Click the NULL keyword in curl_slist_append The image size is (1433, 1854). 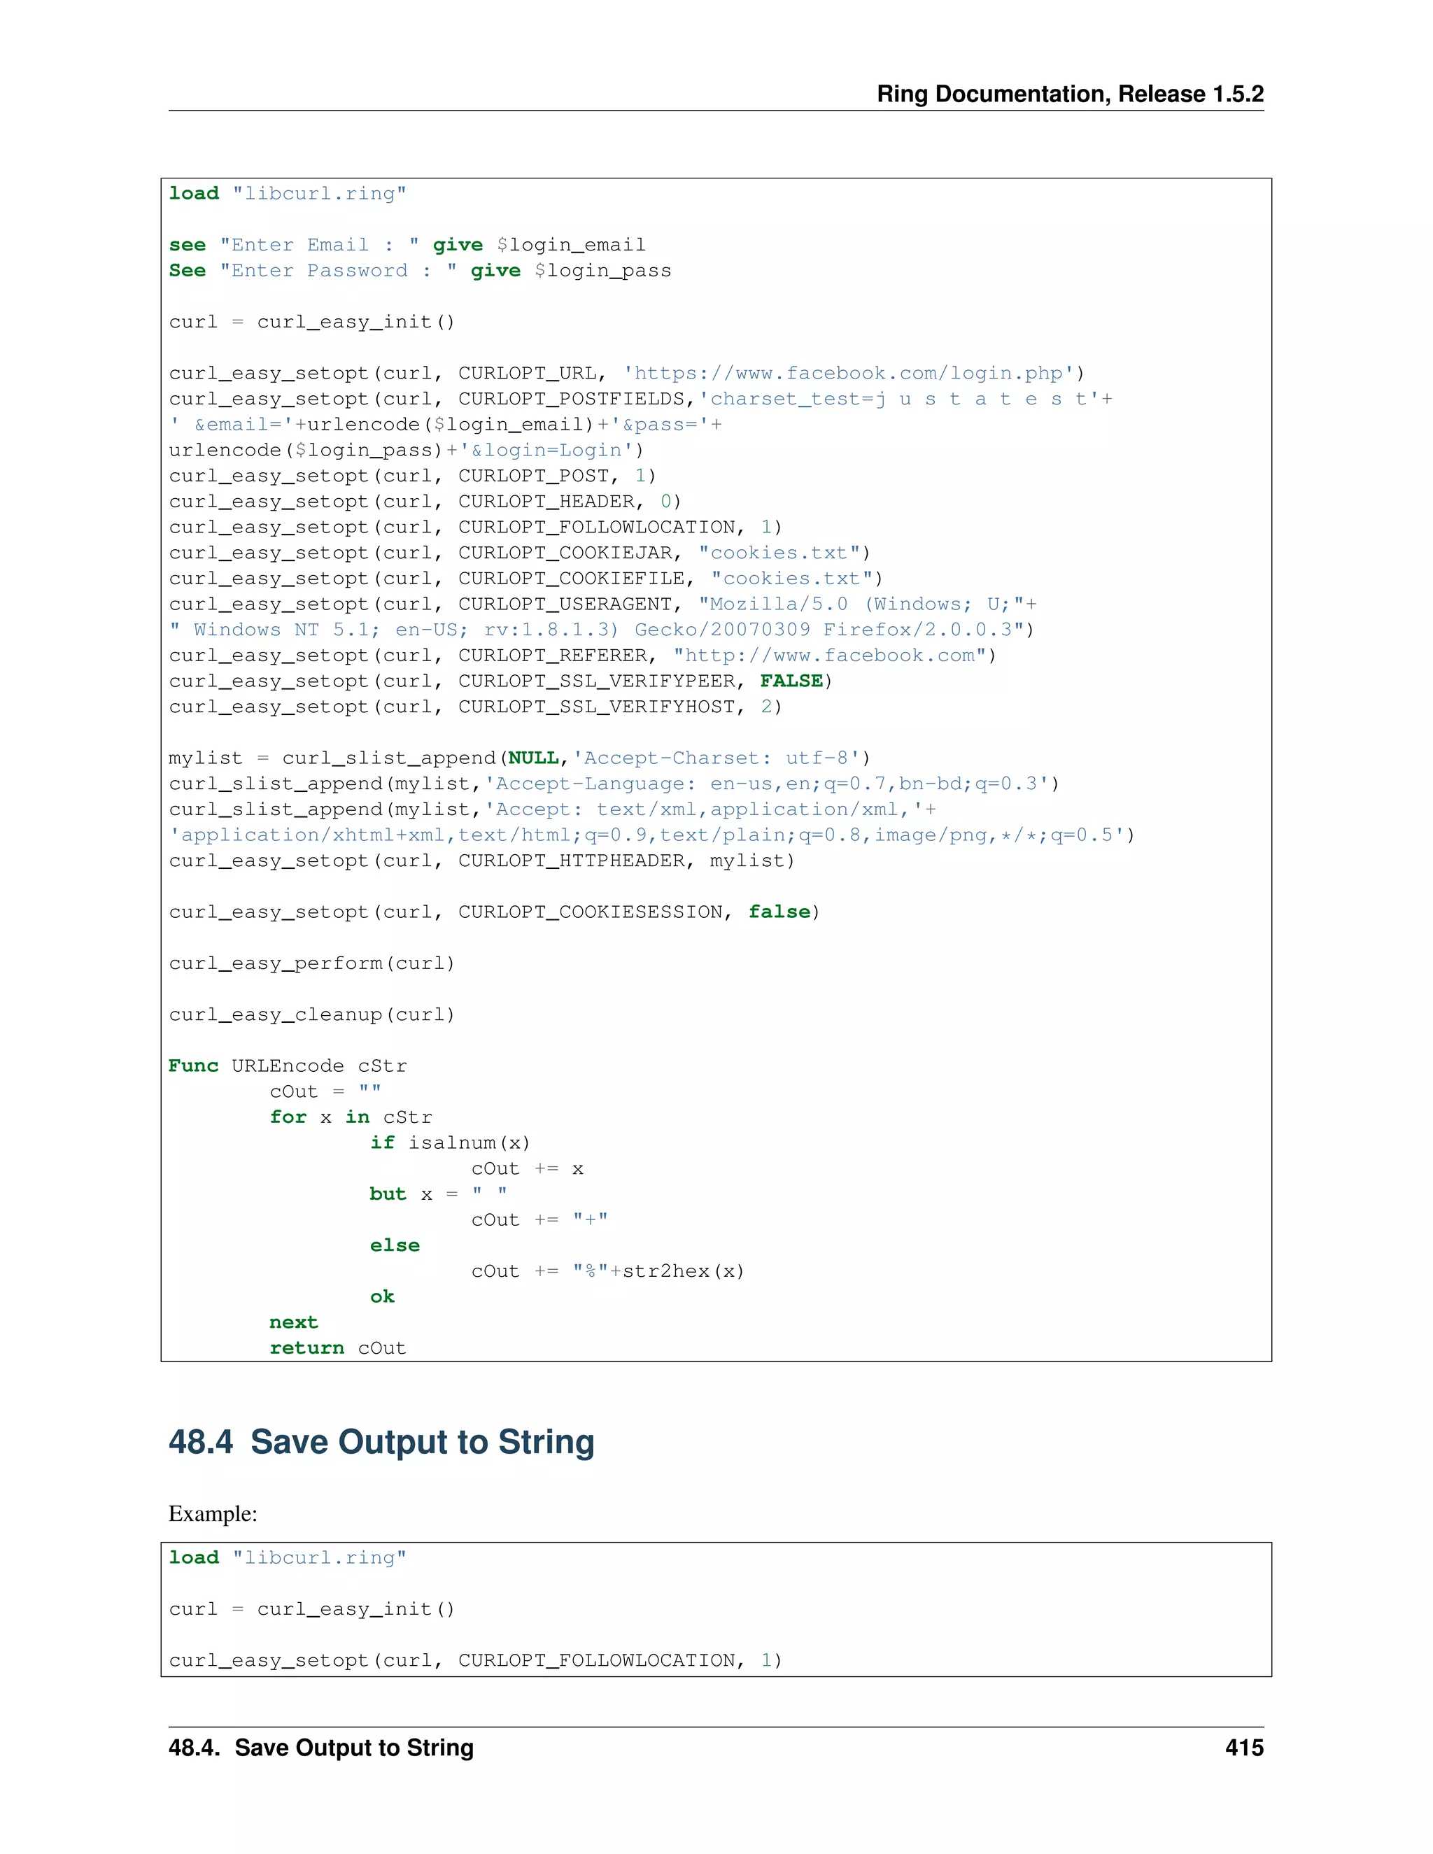click(533, 758)
